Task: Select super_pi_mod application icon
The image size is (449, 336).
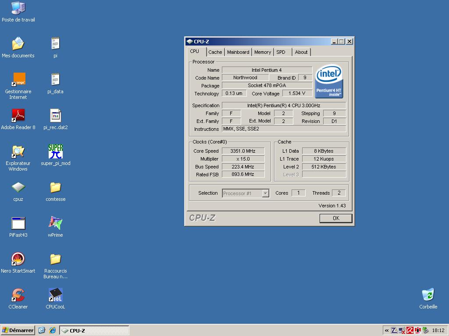Action: click(x=55, y=151)
